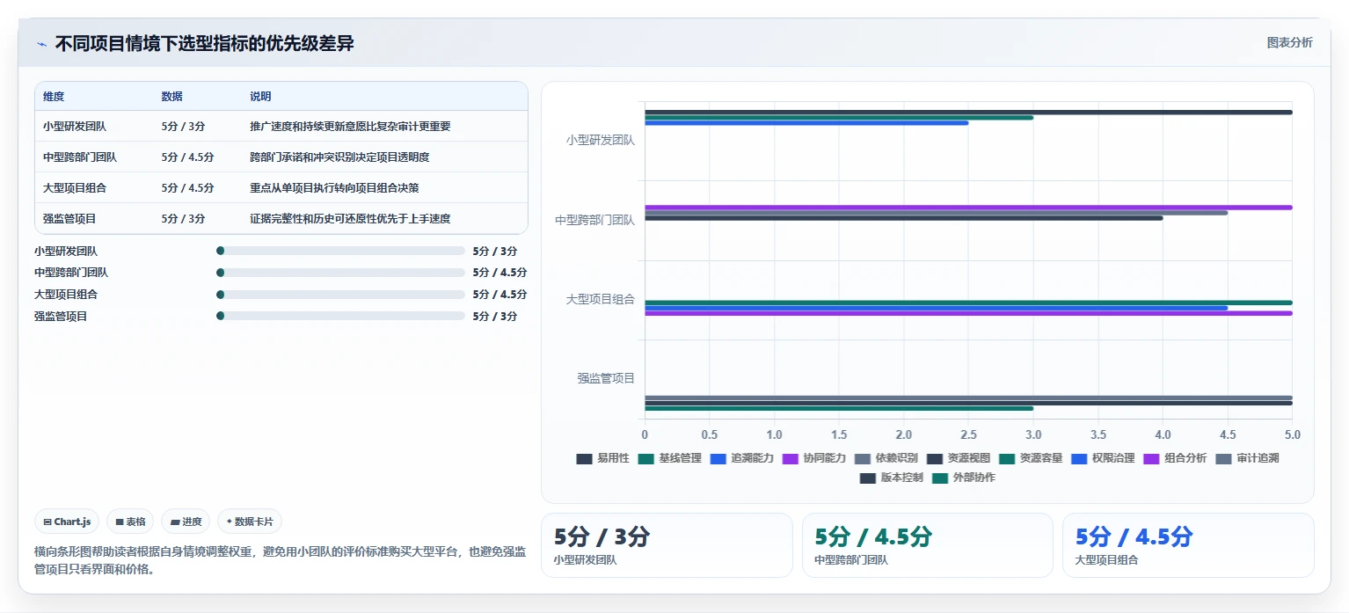Toggle the 版本控制 legend item
1349x613 pixels.
[x=892, y=478]
